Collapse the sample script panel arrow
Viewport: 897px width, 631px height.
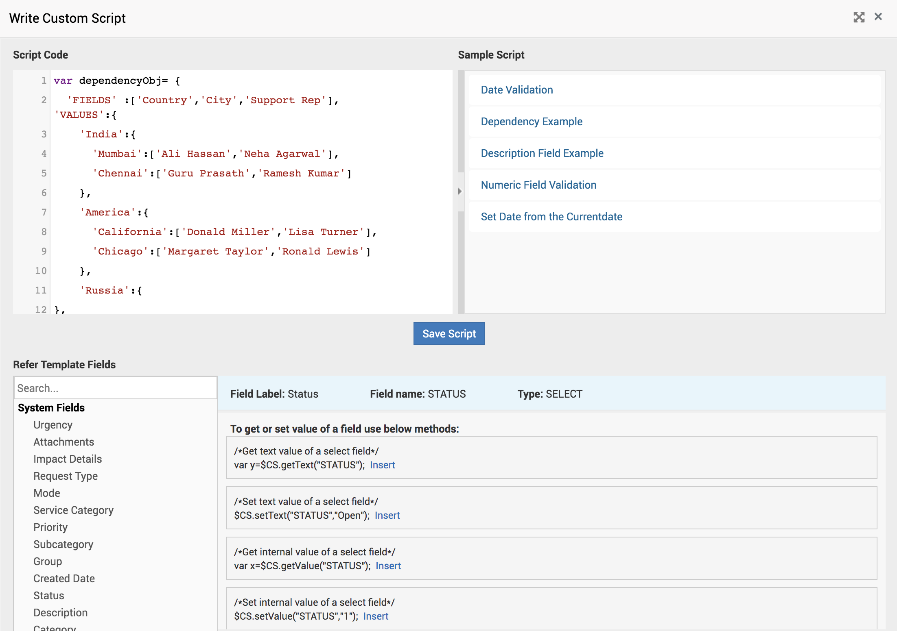(460, 191)
